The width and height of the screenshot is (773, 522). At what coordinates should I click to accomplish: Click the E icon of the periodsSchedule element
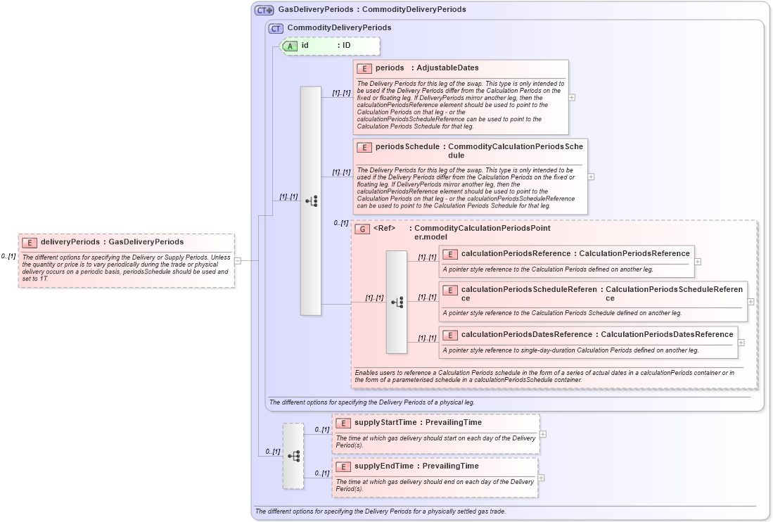click(364, 147)
